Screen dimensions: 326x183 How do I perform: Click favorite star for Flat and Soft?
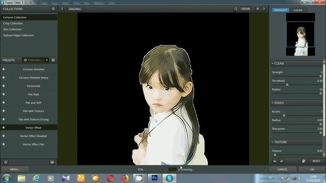pos(4,103)
